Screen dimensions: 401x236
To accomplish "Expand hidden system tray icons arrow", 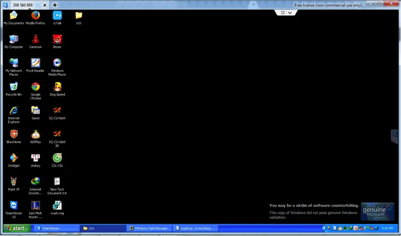I will click(324, 228).
